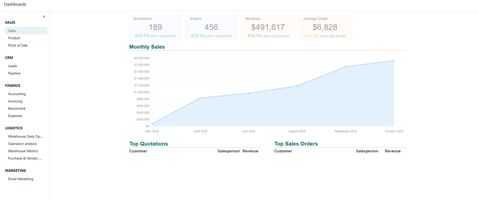Click the $2,000,000 y-axis label

pyautogui.click(x=142, y=58)
